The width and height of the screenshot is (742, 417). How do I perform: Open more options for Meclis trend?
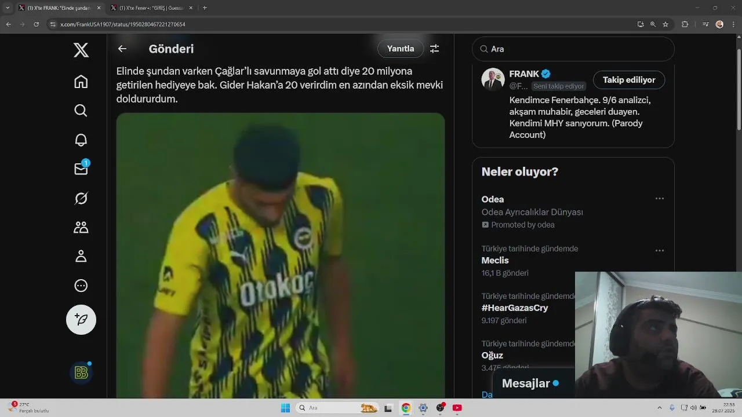(659, 251)
